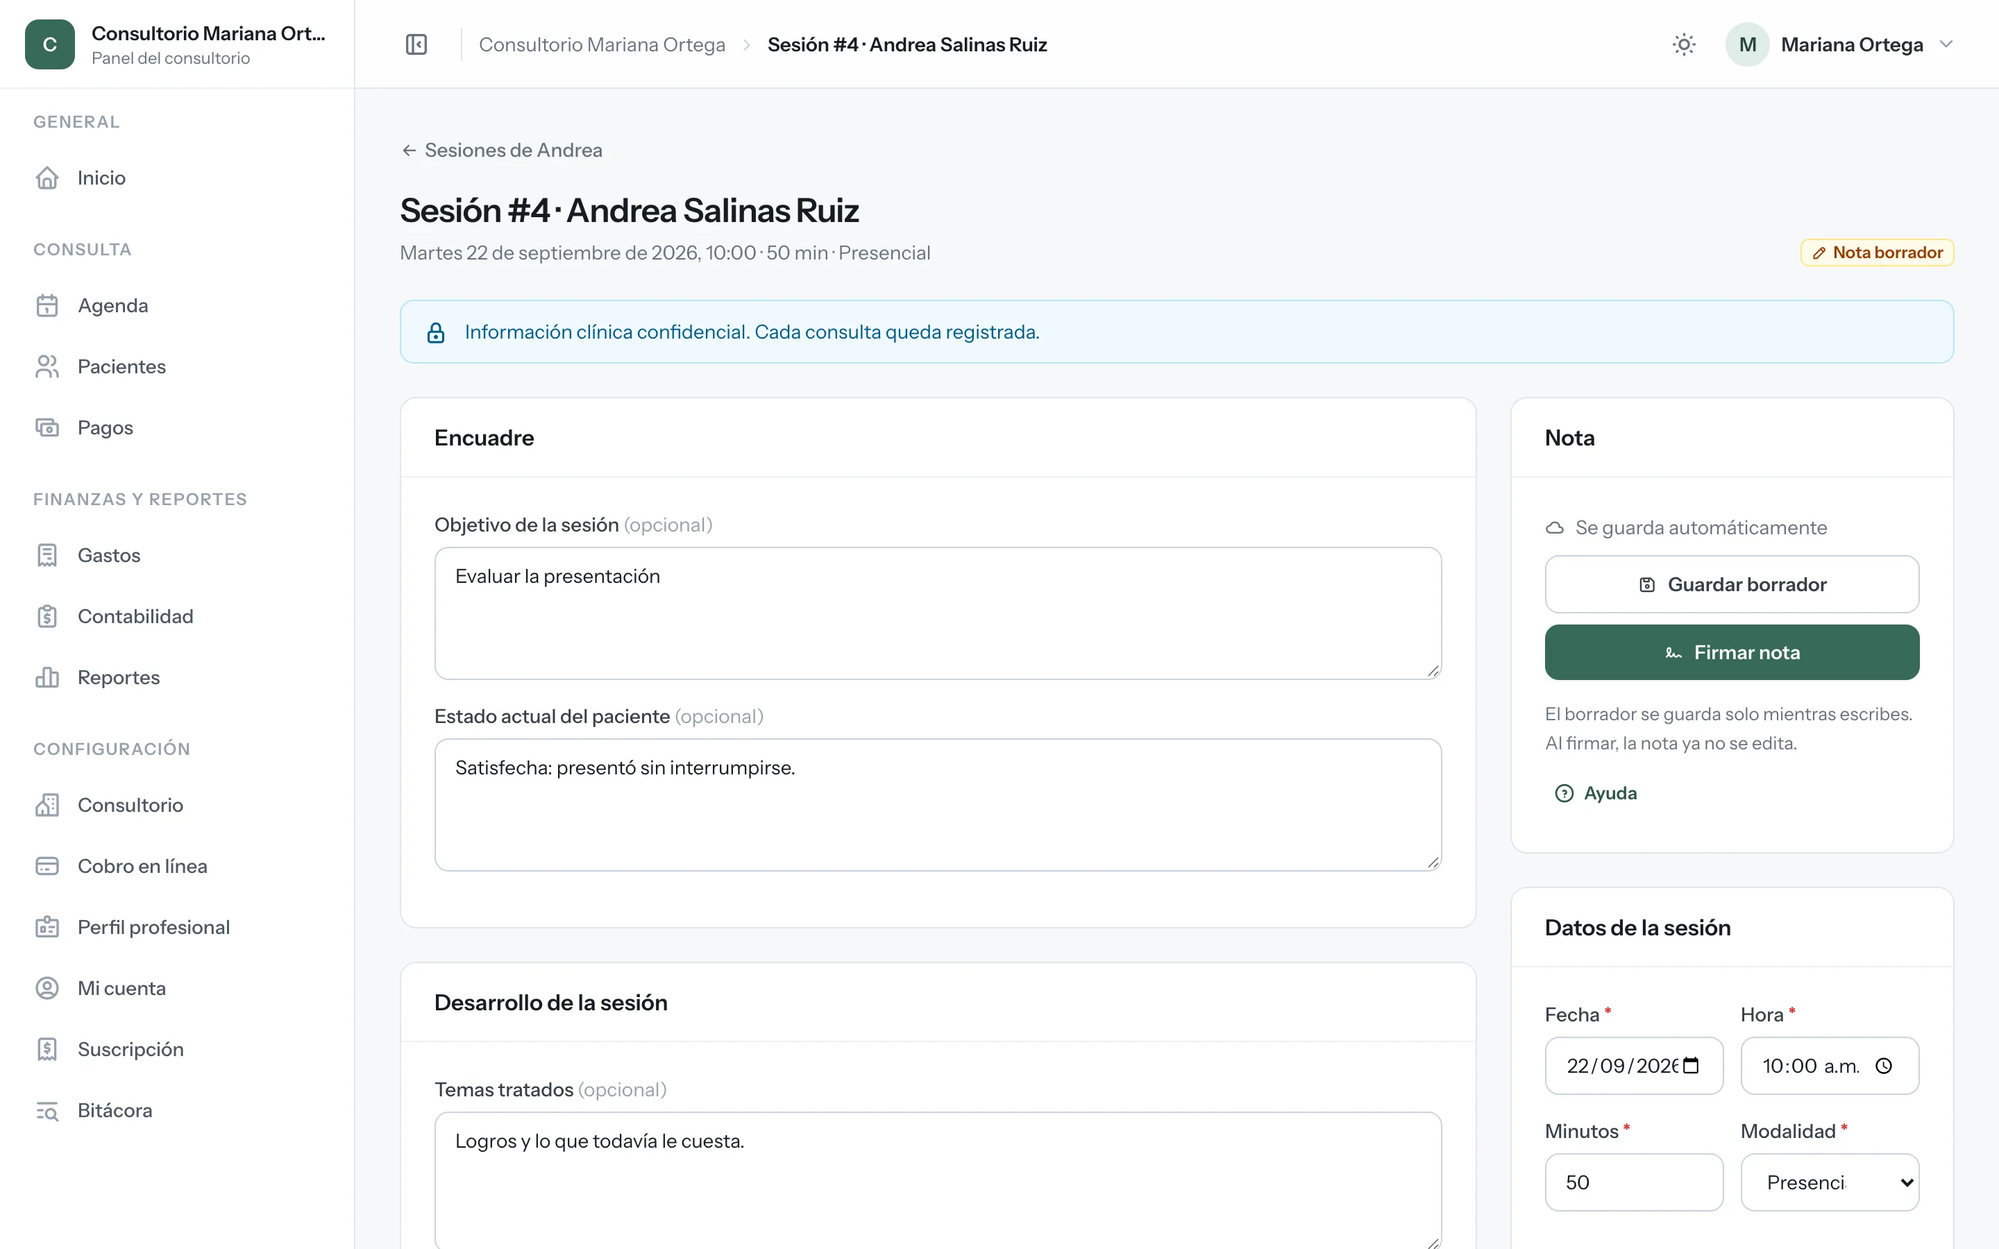The height and width of the screenshot is (1249, 1999).
Task: Click the cloud icon beside Se guarda automáticamente
Action: coord(1555,528)
